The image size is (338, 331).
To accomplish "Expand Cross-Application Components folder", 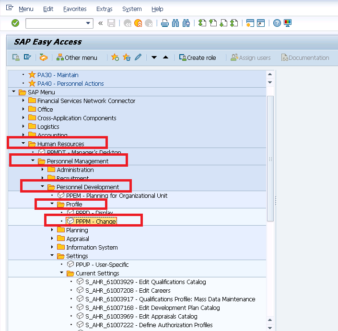I will pos(23,117).
